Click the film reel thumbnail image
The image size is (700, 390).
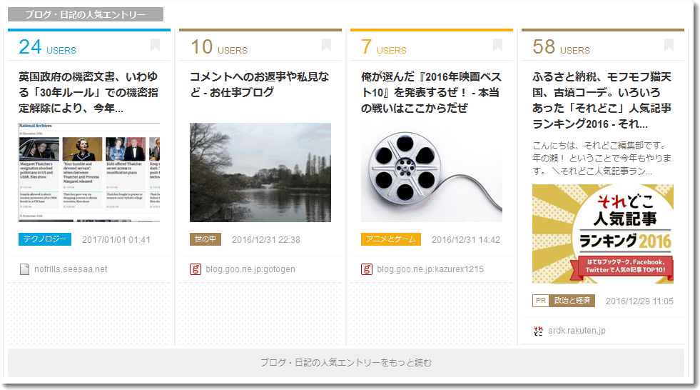pos(432,172)
